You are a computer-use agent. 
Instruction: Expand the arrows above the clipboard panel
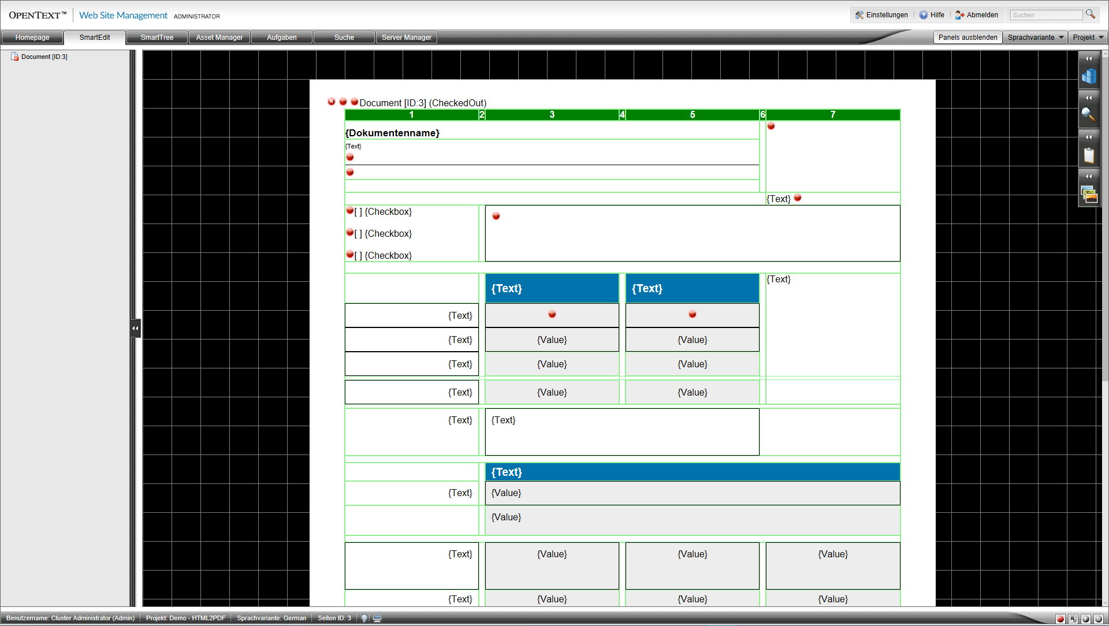1089,137
